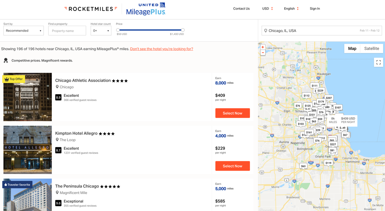Open Chicago Athletic Association photo

pos(28,97)
